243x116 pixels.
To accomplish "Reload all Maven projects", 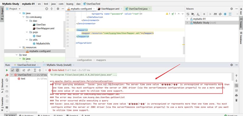I will click(188, 14).
